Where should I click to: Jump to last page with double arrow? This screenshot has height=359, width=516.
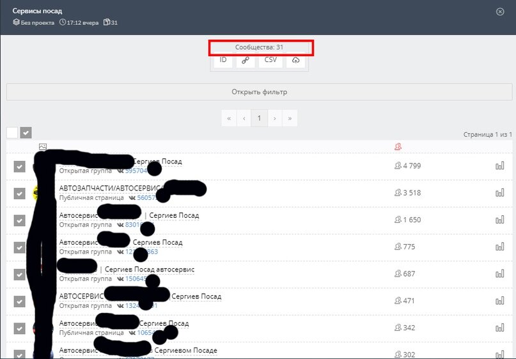pos(290,118)
